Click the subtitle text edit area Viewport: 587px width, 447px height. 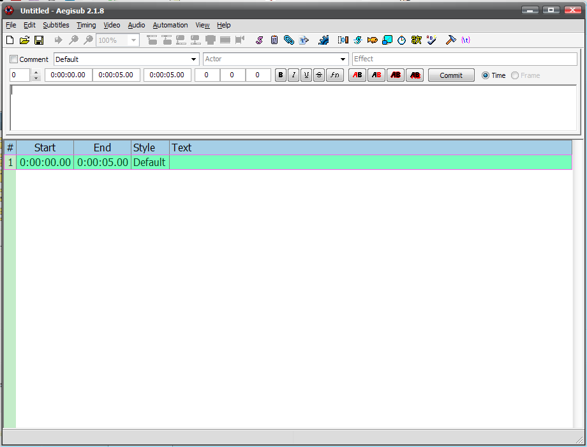(x=293, y=108)
